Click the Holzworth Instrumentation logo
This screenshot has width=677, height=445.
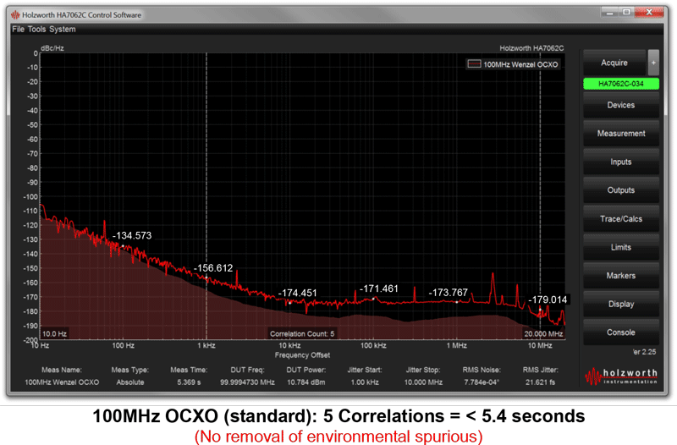coord(622,376)
